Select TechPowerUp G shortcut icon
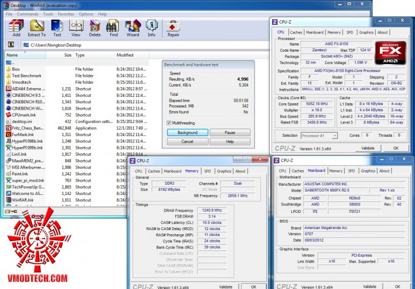Image resolution: width=415 pixels, height=289 pixels. click(x=9, y=187)
